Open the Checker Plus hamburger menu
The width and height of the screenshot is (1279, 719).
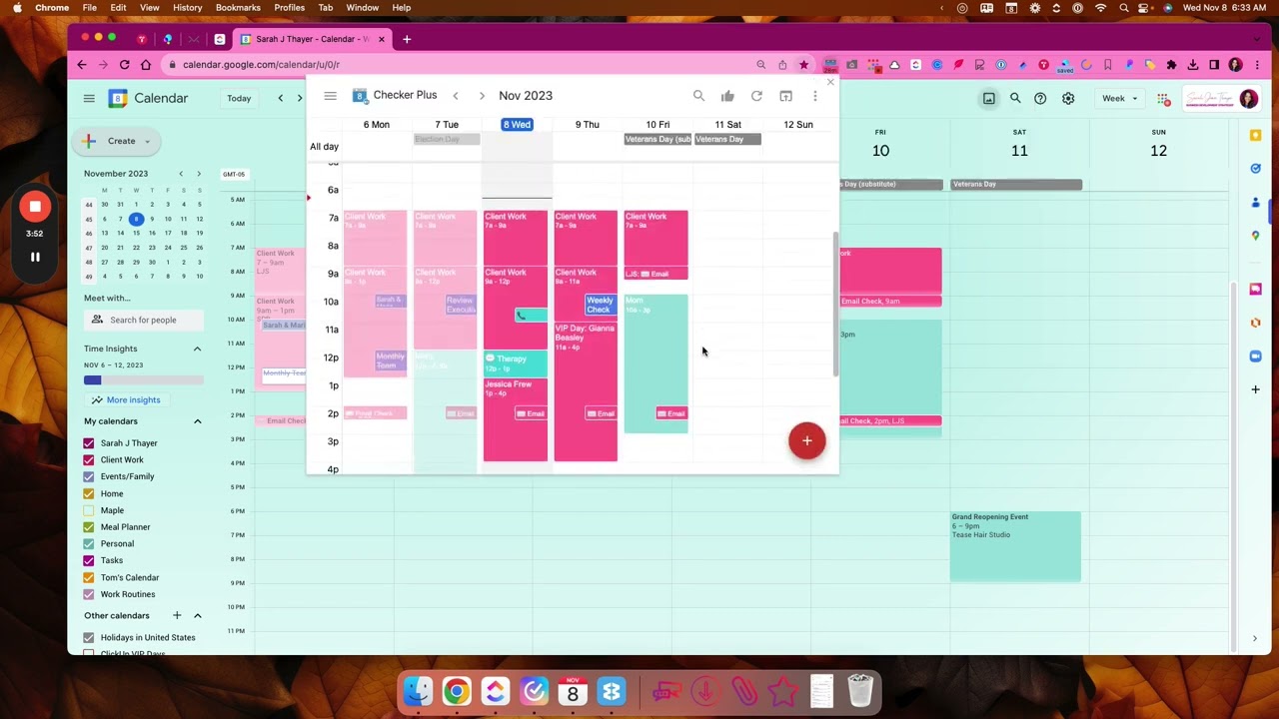click(331, 96)
